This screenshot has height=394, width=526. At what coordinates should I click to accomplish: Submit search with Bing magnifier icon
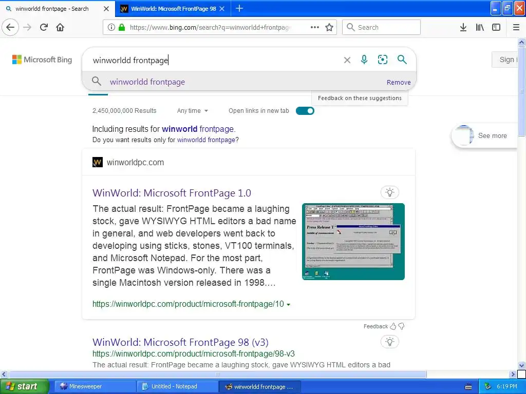(x=402, y=60)
